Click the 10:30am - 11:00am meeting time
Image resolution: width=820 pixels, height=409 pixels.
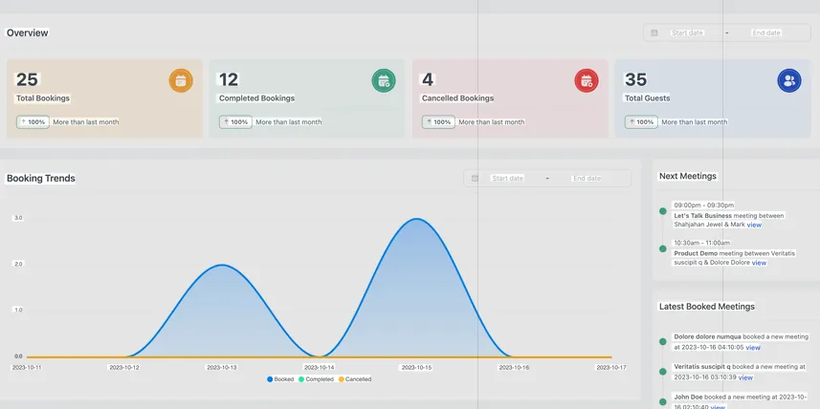701,243
